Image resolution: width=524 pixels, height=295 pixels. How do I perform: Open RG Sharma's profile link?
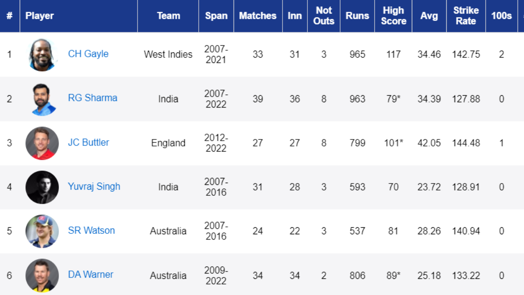[x=93, y=98]
